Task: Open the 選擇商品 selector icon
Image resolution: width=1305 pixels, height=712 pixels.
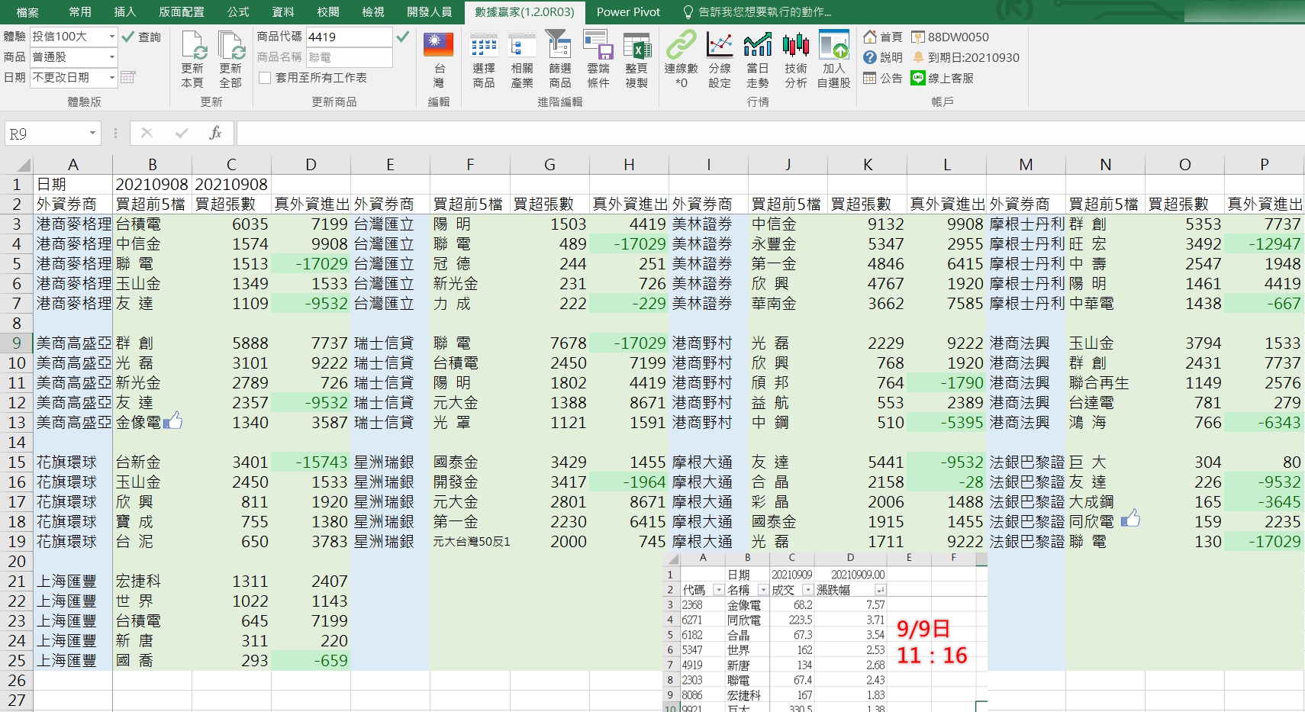Action: click(484, 46)
